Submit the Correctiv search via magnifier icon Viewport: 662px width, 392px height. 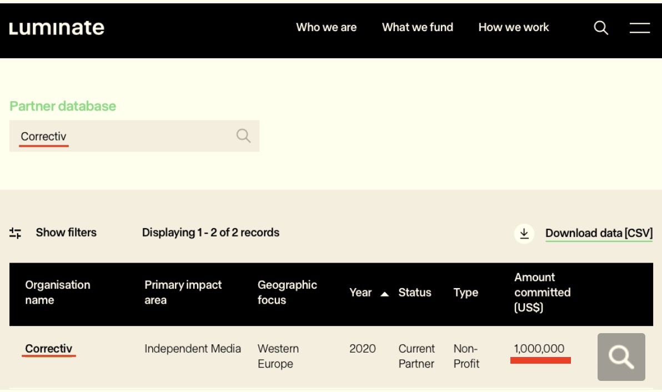(243, 136)
